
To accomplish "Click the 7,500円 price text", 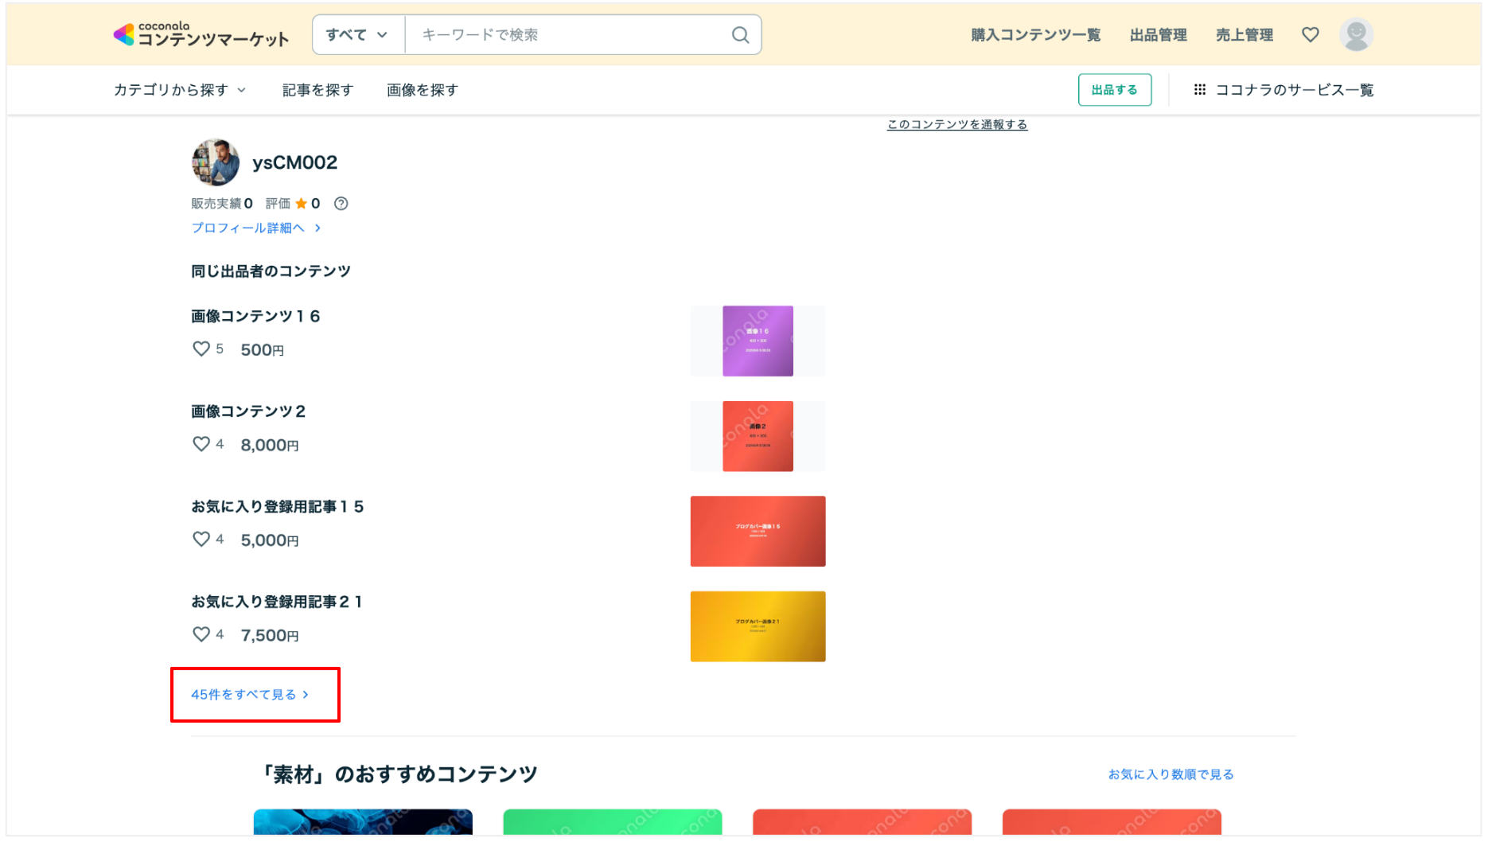I will click(270, 636).
